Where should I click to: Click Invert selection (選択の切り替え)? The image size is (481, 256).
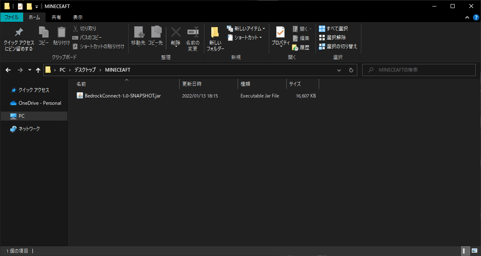tap(338, 47)
